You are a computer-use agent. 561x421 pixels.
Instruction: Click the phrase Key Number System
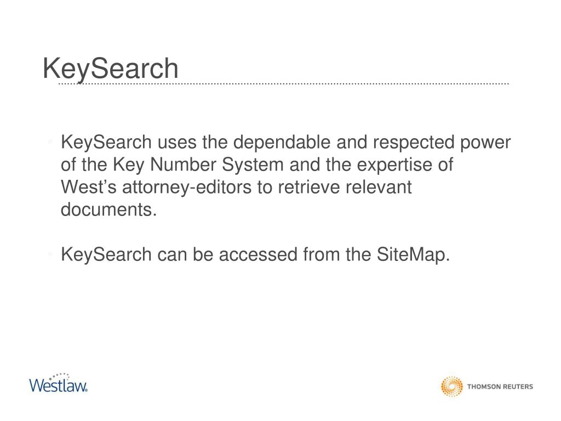[198, 165]
